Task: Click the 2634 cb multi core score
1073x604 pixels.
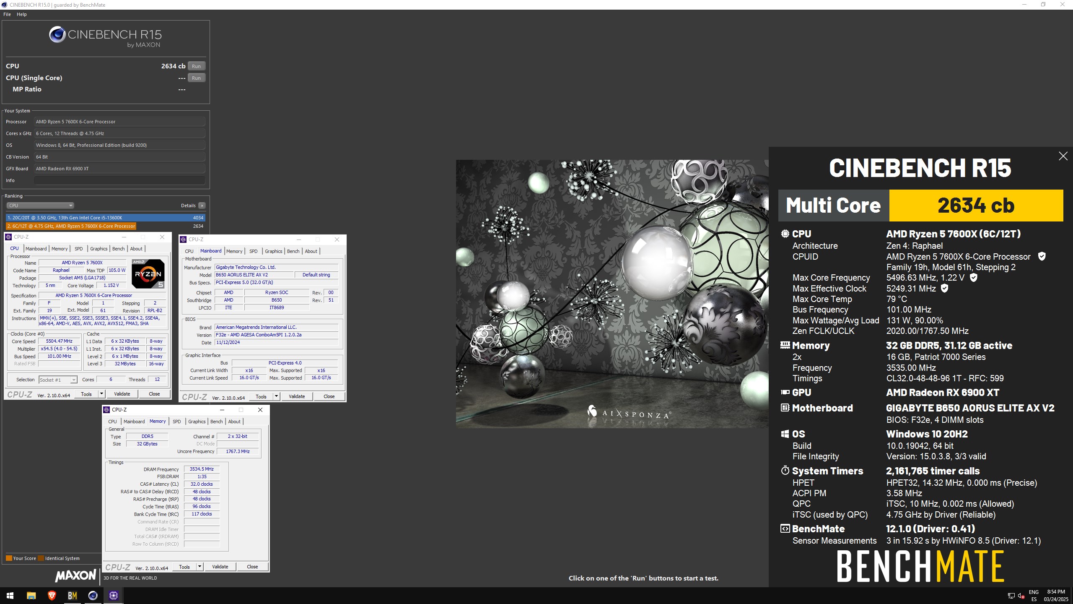Action: [976, 206]
